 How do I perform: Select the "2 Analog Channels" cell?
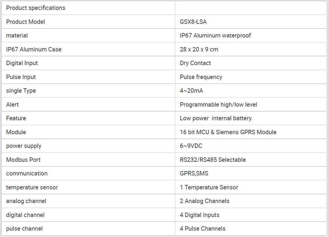tap(204, 201)
